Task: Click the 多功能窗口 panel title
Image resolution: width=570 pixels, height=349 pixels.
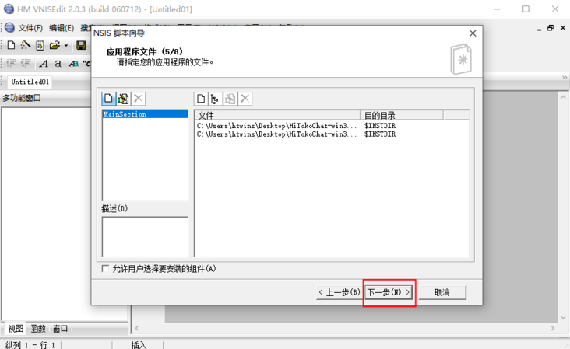Action: (22, 98)
